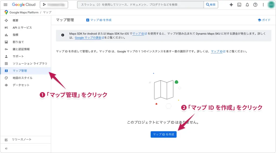Open the Gemini sparkle assistant icon
276x153 pixels.
tap(231, 5)
